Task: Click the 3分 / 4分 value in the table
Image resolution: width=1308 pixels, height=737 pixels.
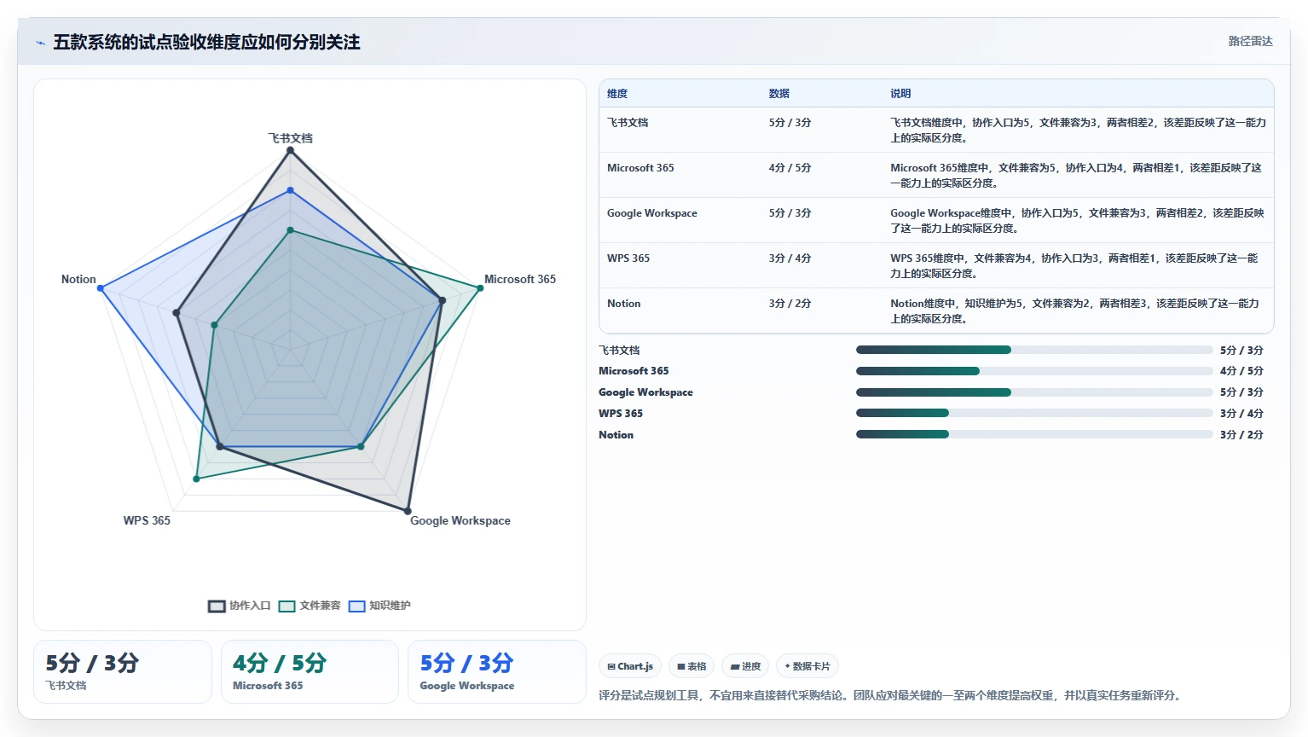Action: click(x=790, y=258)
